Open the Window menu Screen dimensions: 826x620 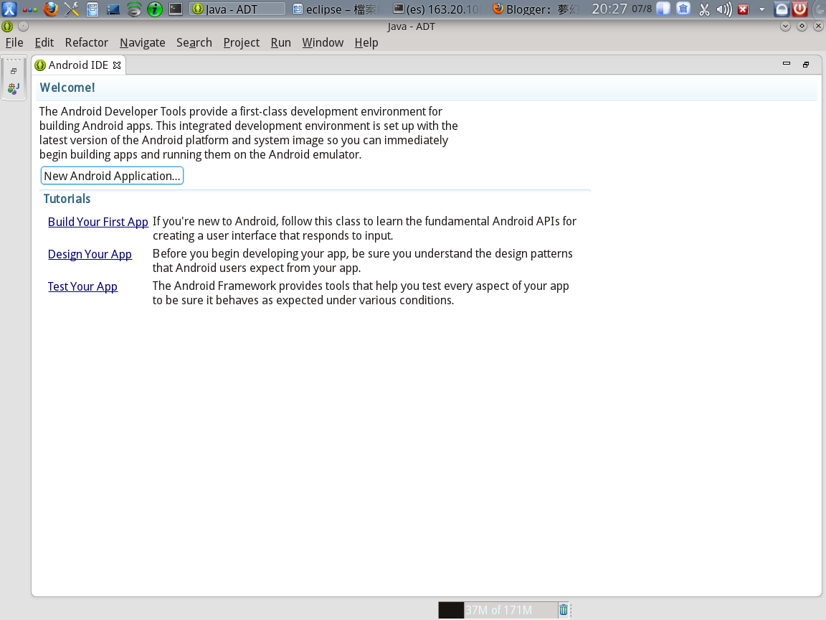323,43
